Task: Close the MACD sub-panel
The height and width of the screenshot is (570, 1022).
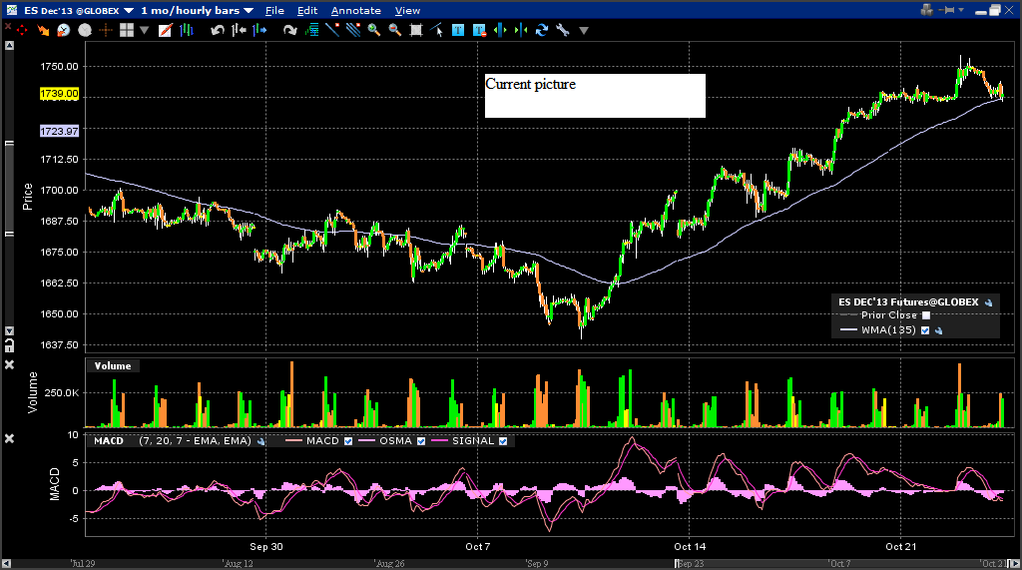Action: coord(9,439)
